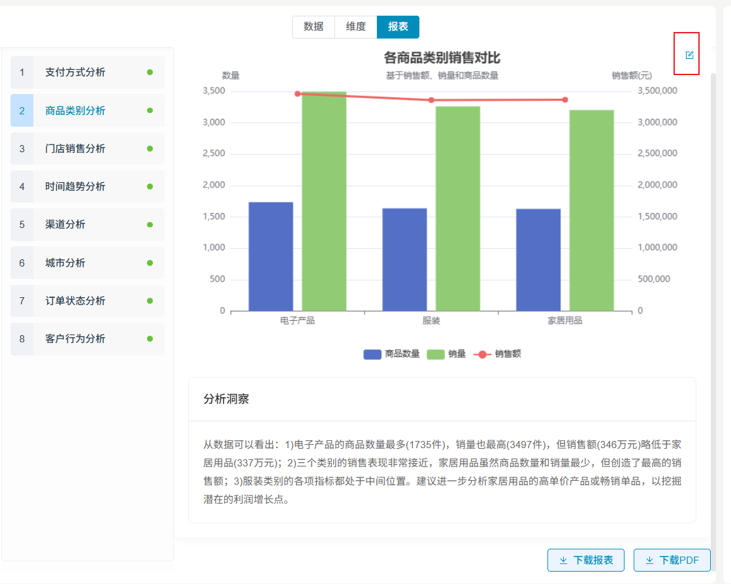This screenshot has width=731, height=584.
Task: Click the 分析洞察 heading
Action: click(226, 399)
